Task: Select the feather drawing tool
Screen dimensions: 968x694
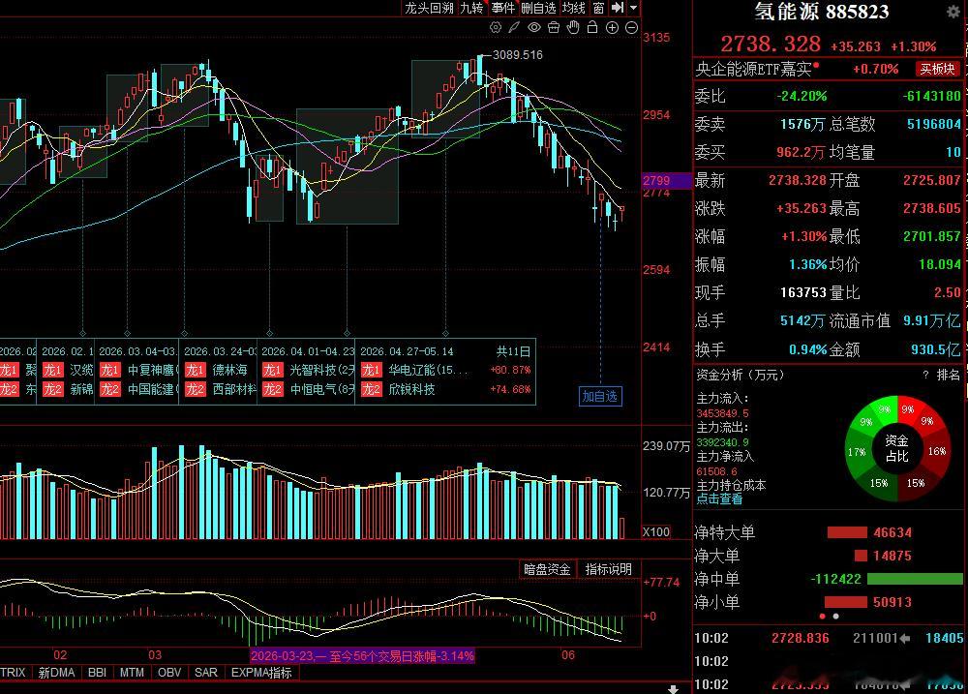Action: [514, 27]
